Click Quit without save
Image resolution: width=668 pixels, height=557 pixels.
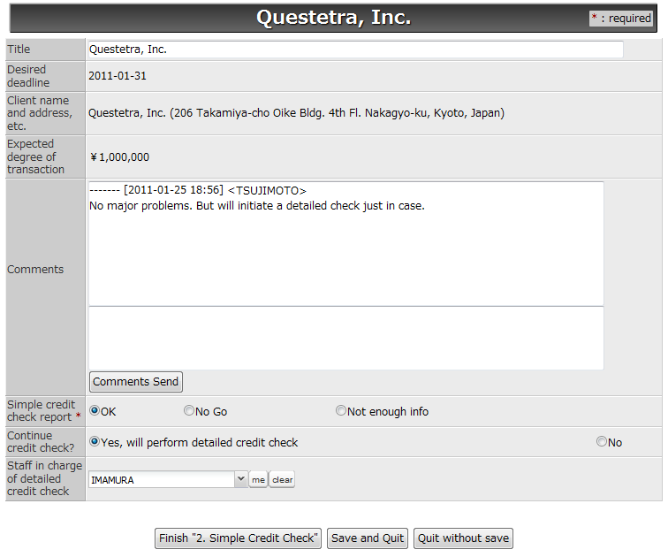tap(463, 538)
